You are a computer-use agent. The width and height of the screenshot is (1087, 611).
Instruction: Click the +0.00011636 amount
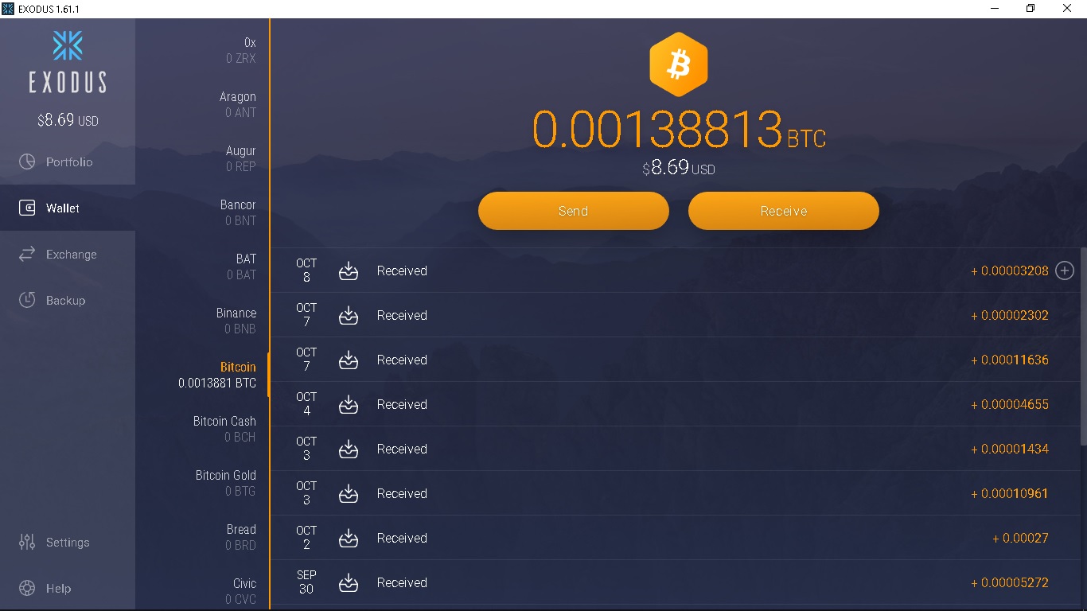[1010, 360]
